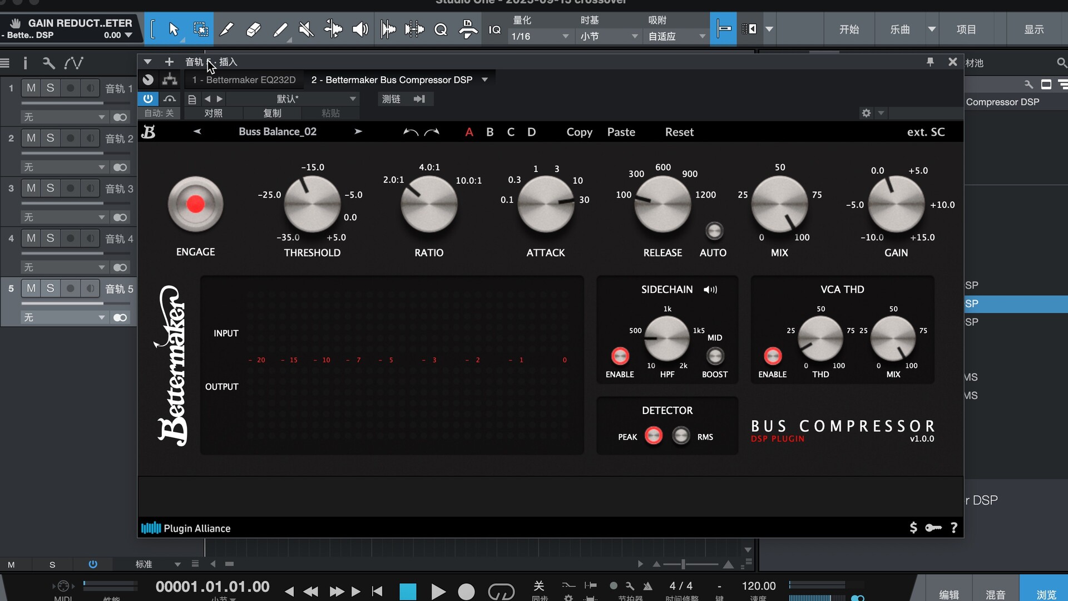Toggle ext. SC external sidechain
This screenshot has height=601, width=1068.
tap(926, 132)
